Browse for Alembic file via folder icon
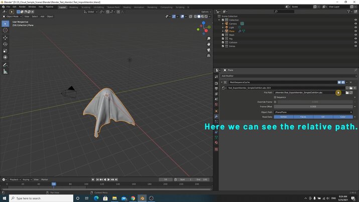 coord(347,92)
